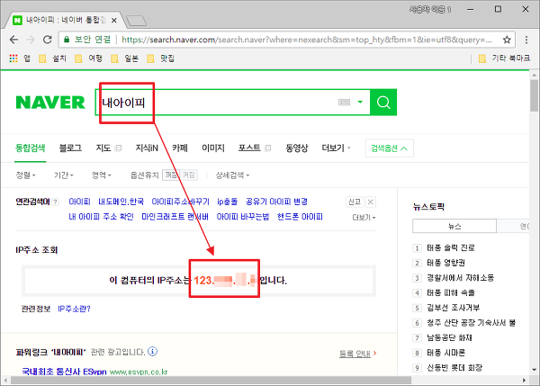This screenshot has width=540, height=386.
Task: Open the Chrome three-dot menu
Action: [526, 40]
